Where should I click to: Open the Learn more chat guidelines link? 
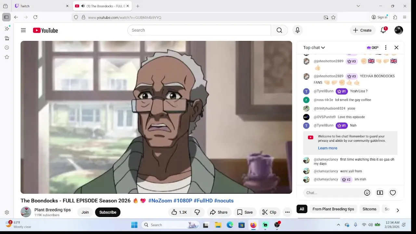click(x=328, y=148)
